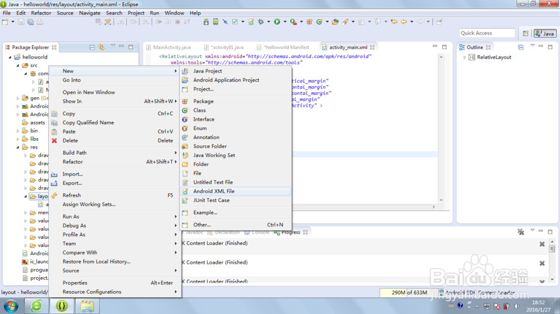Open the Android Virtual Device Manager icon
Screen dimensions: 560x314
tap(216, 22)
